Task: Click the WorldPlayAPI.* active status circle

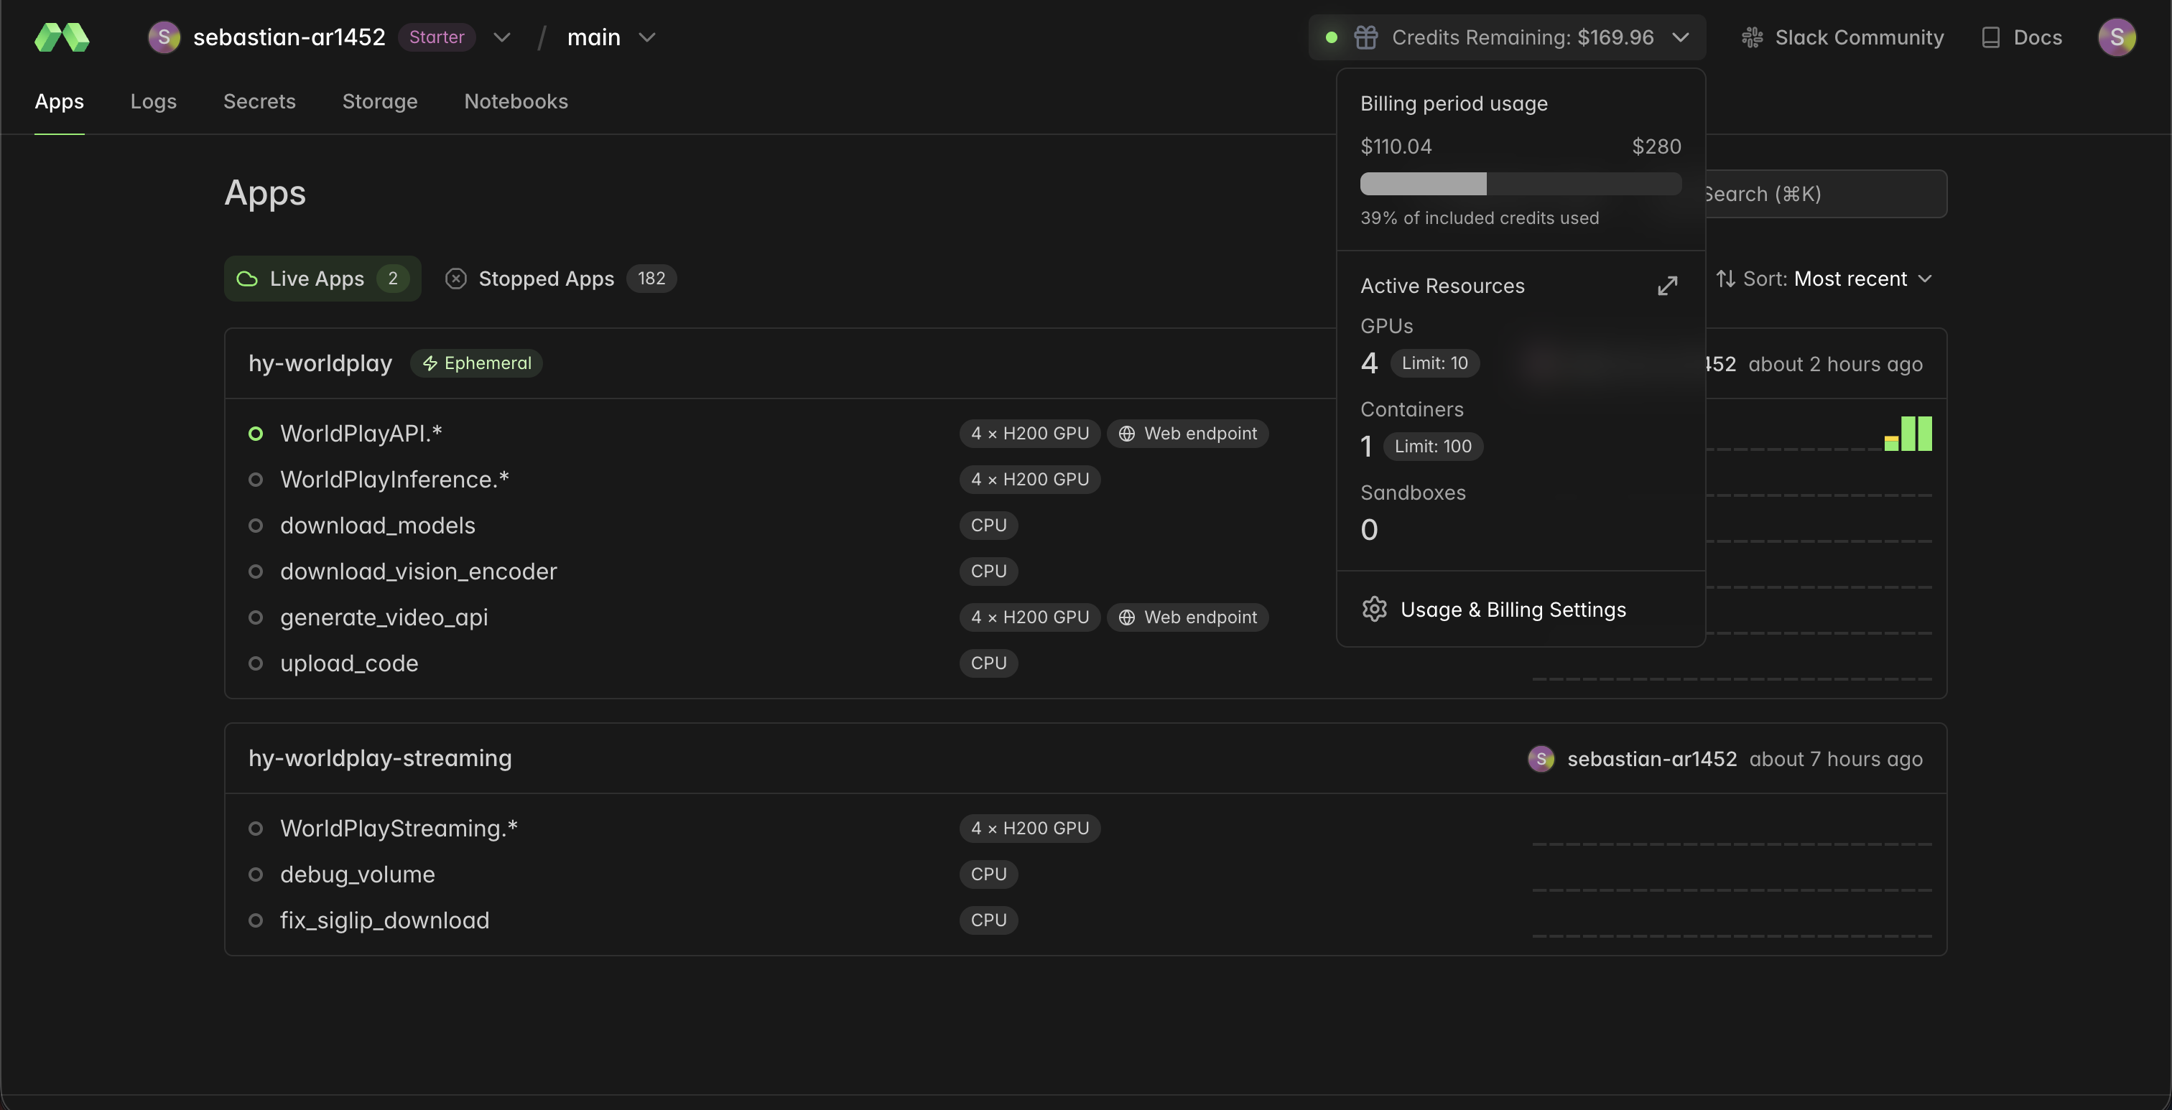Action: [256, 433]
